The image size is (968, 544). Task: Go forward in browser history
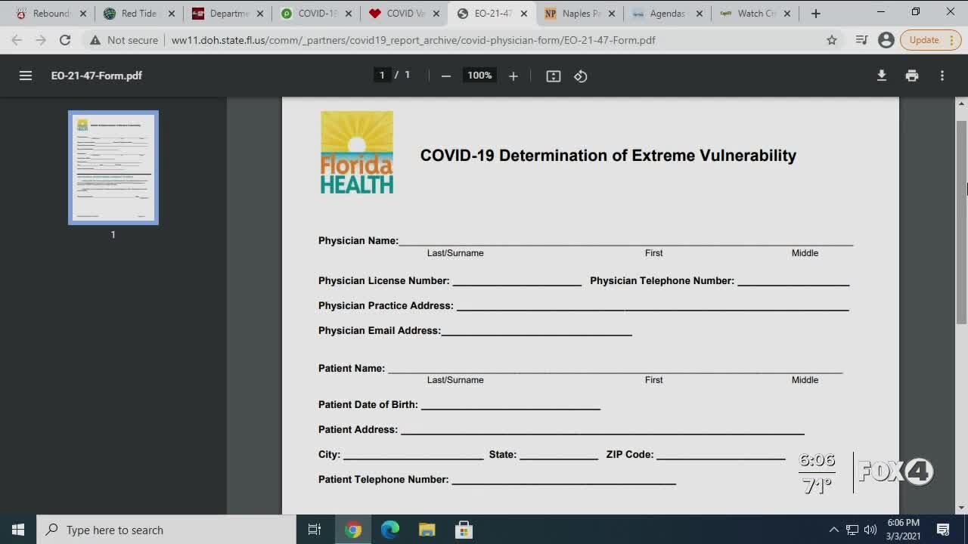(41, 40)
